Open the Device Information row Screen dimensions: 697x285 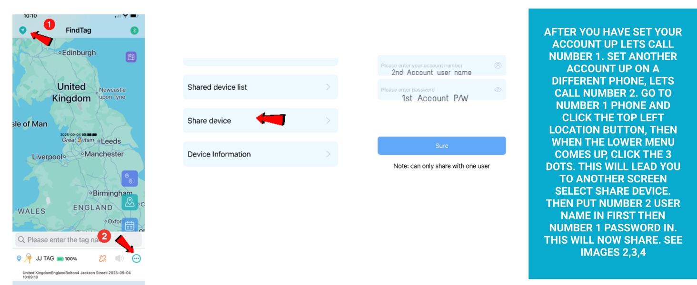(x=260, y=154)
